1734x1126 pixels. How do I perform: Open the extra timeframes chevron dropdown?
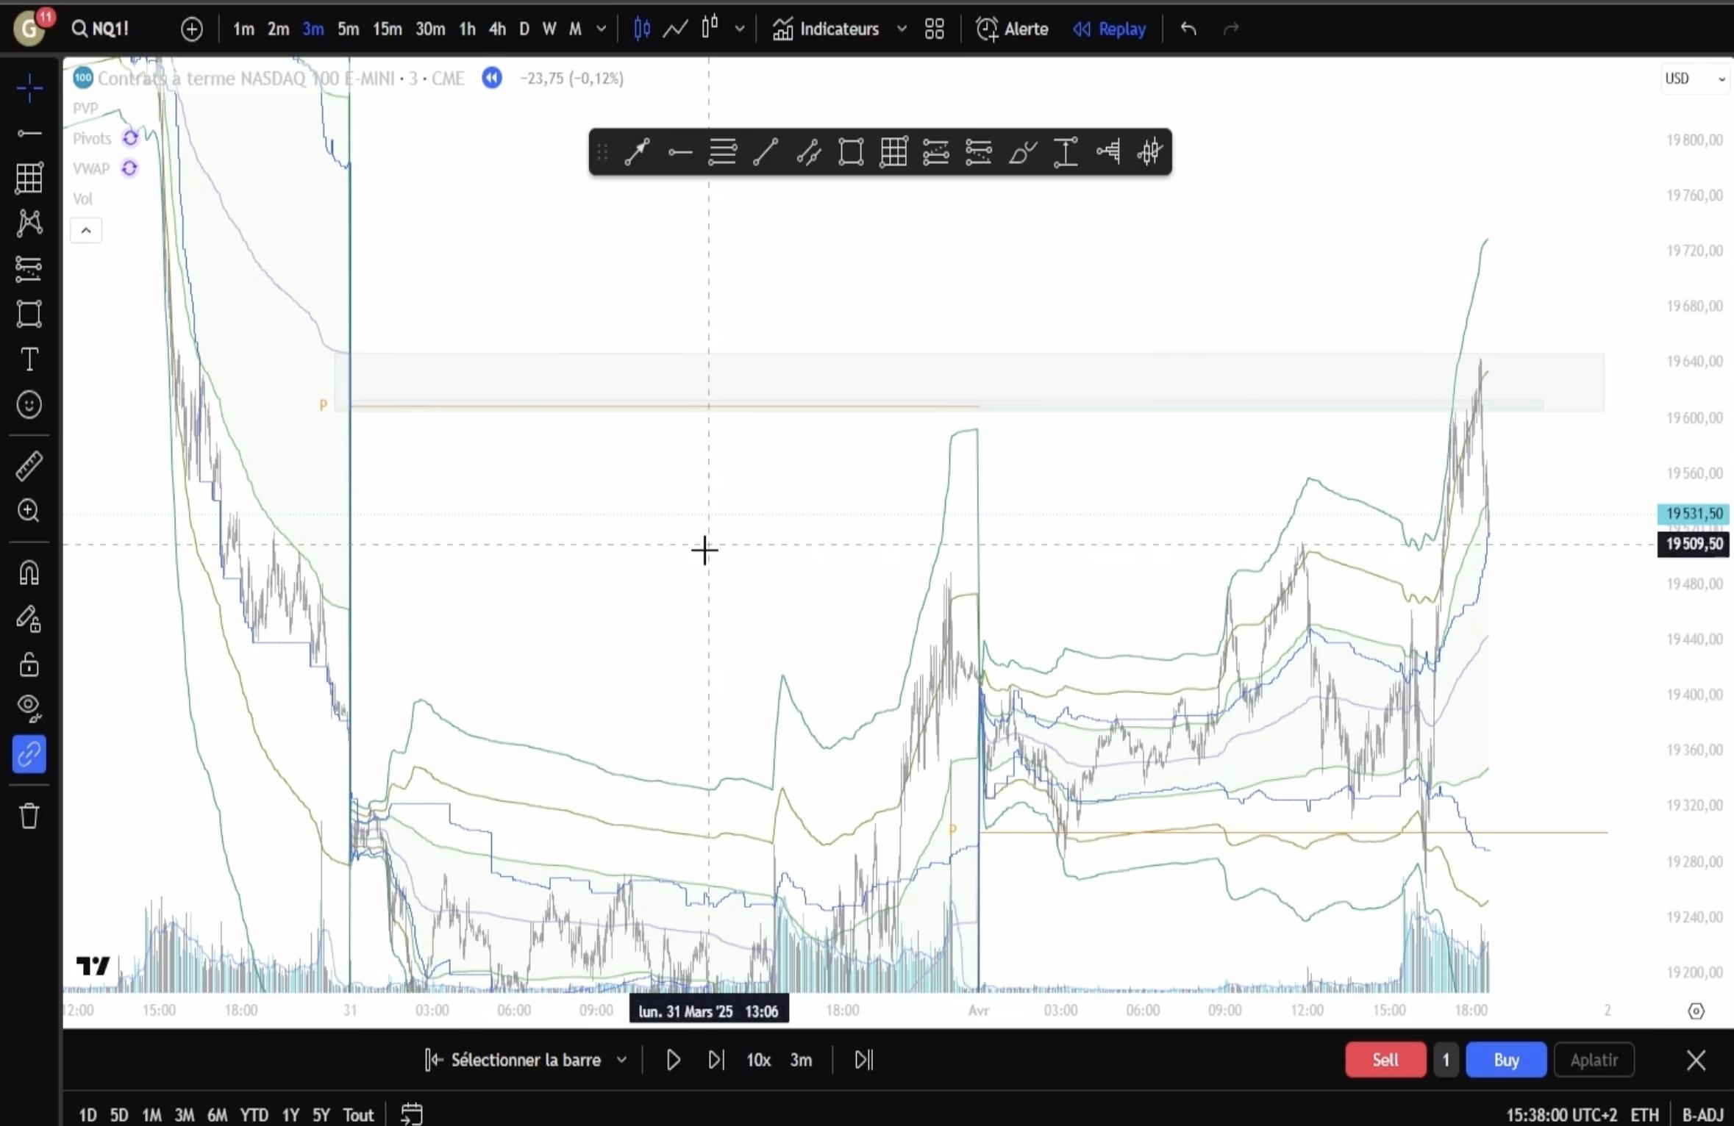[602, 29]
